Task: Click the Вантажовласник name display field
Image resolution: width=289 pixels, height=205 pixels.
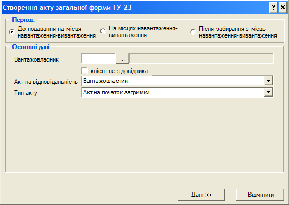Action: pos(201,58)
